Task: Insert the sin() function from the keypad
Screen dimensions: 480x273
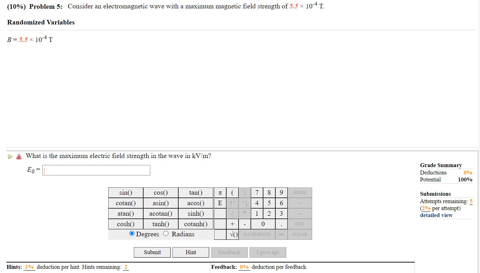Action: [125, 192]
